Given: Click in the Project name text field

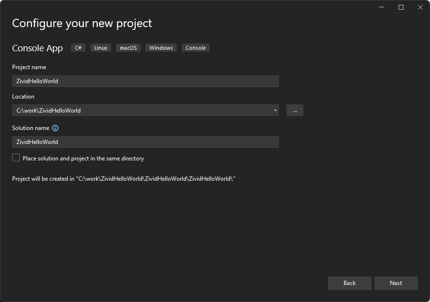Looking at the screenshot, I should click(145, 81).
